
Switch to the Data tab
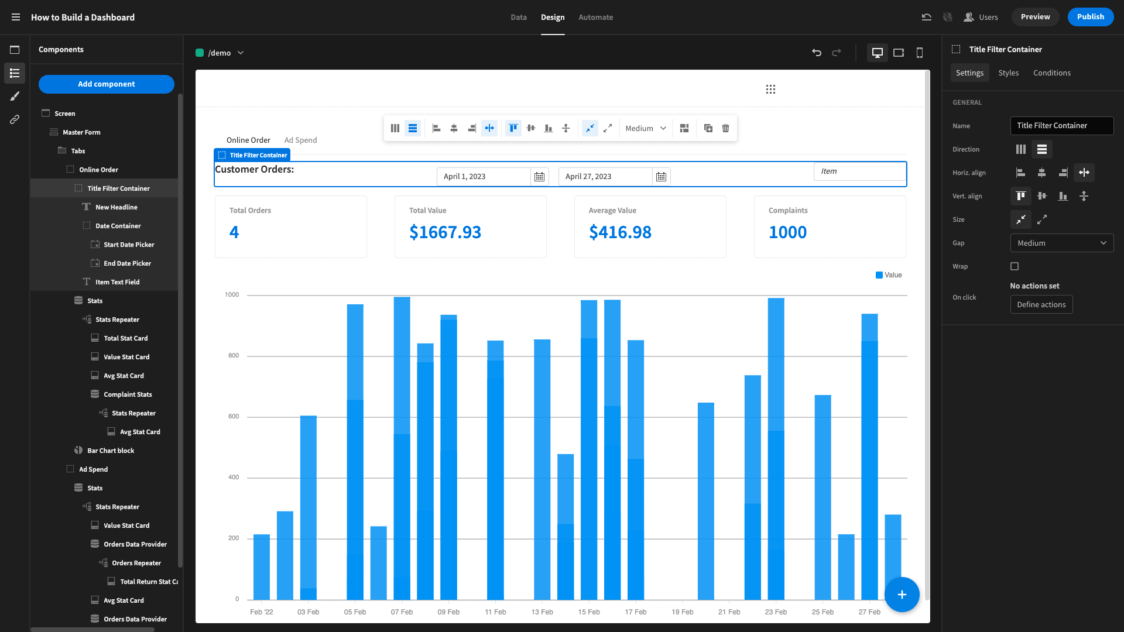tap(519, 17)
